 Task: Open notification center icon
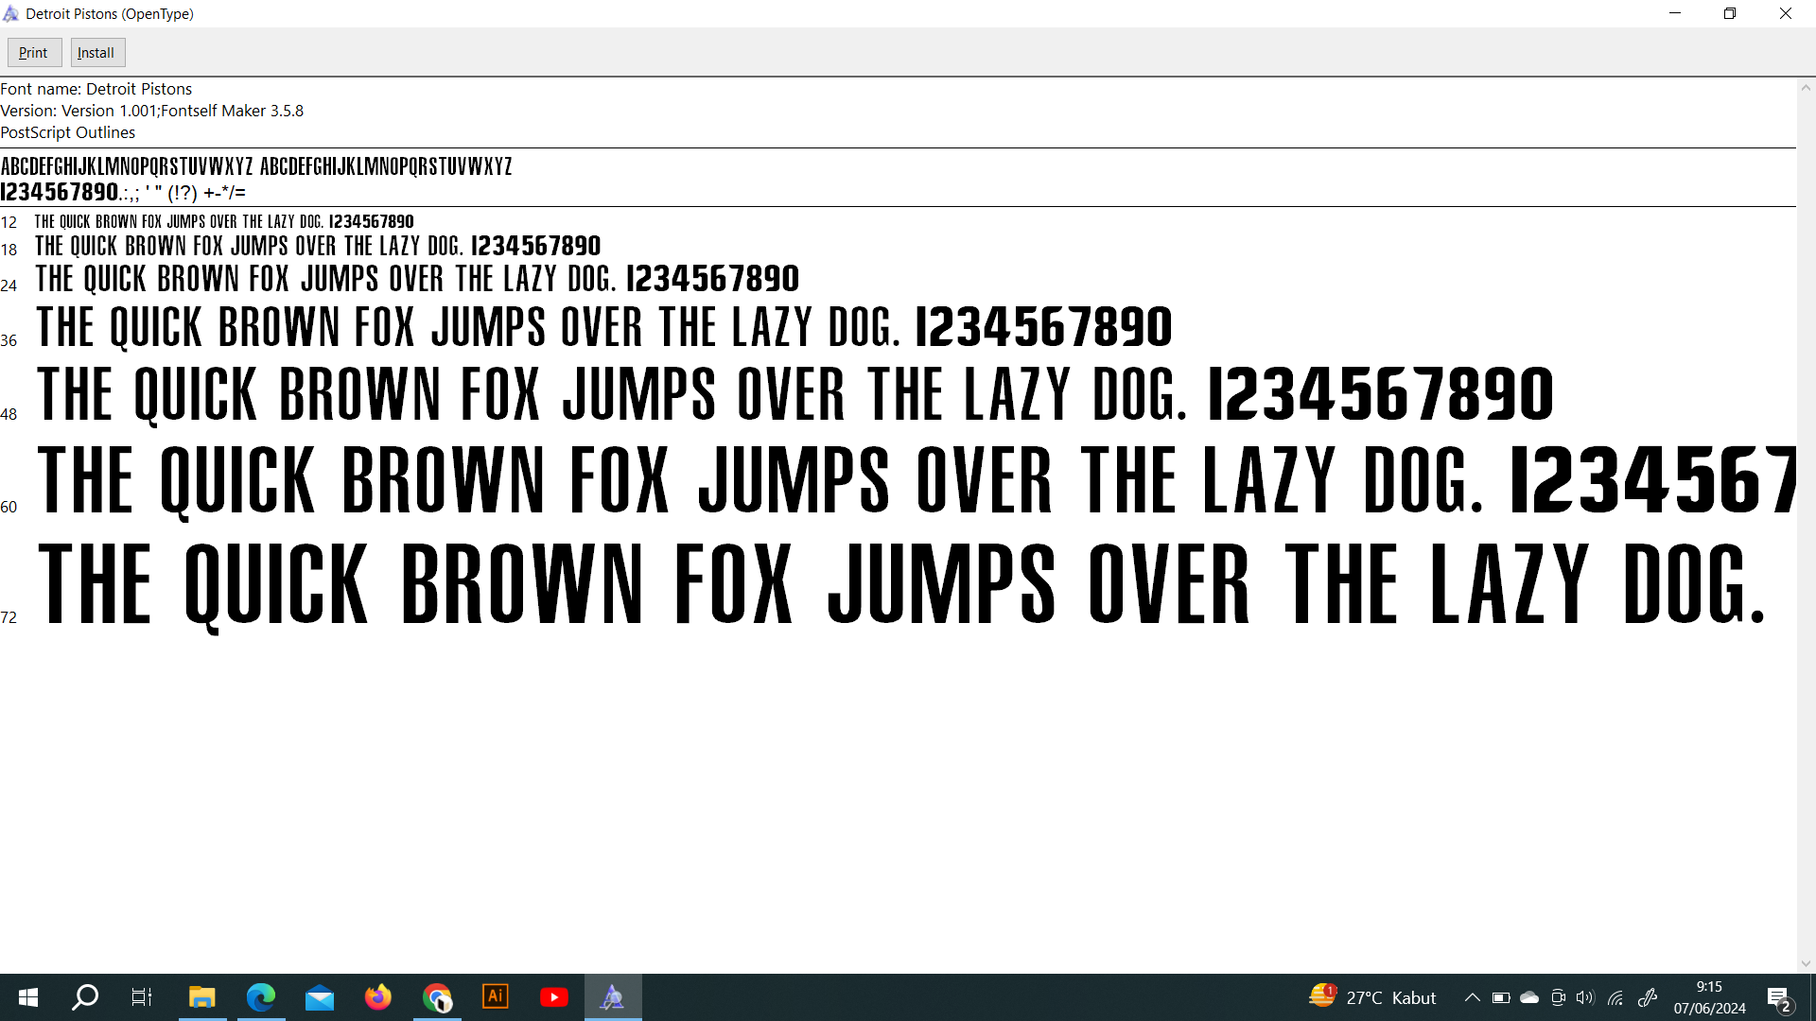(x=1778, y=997)
